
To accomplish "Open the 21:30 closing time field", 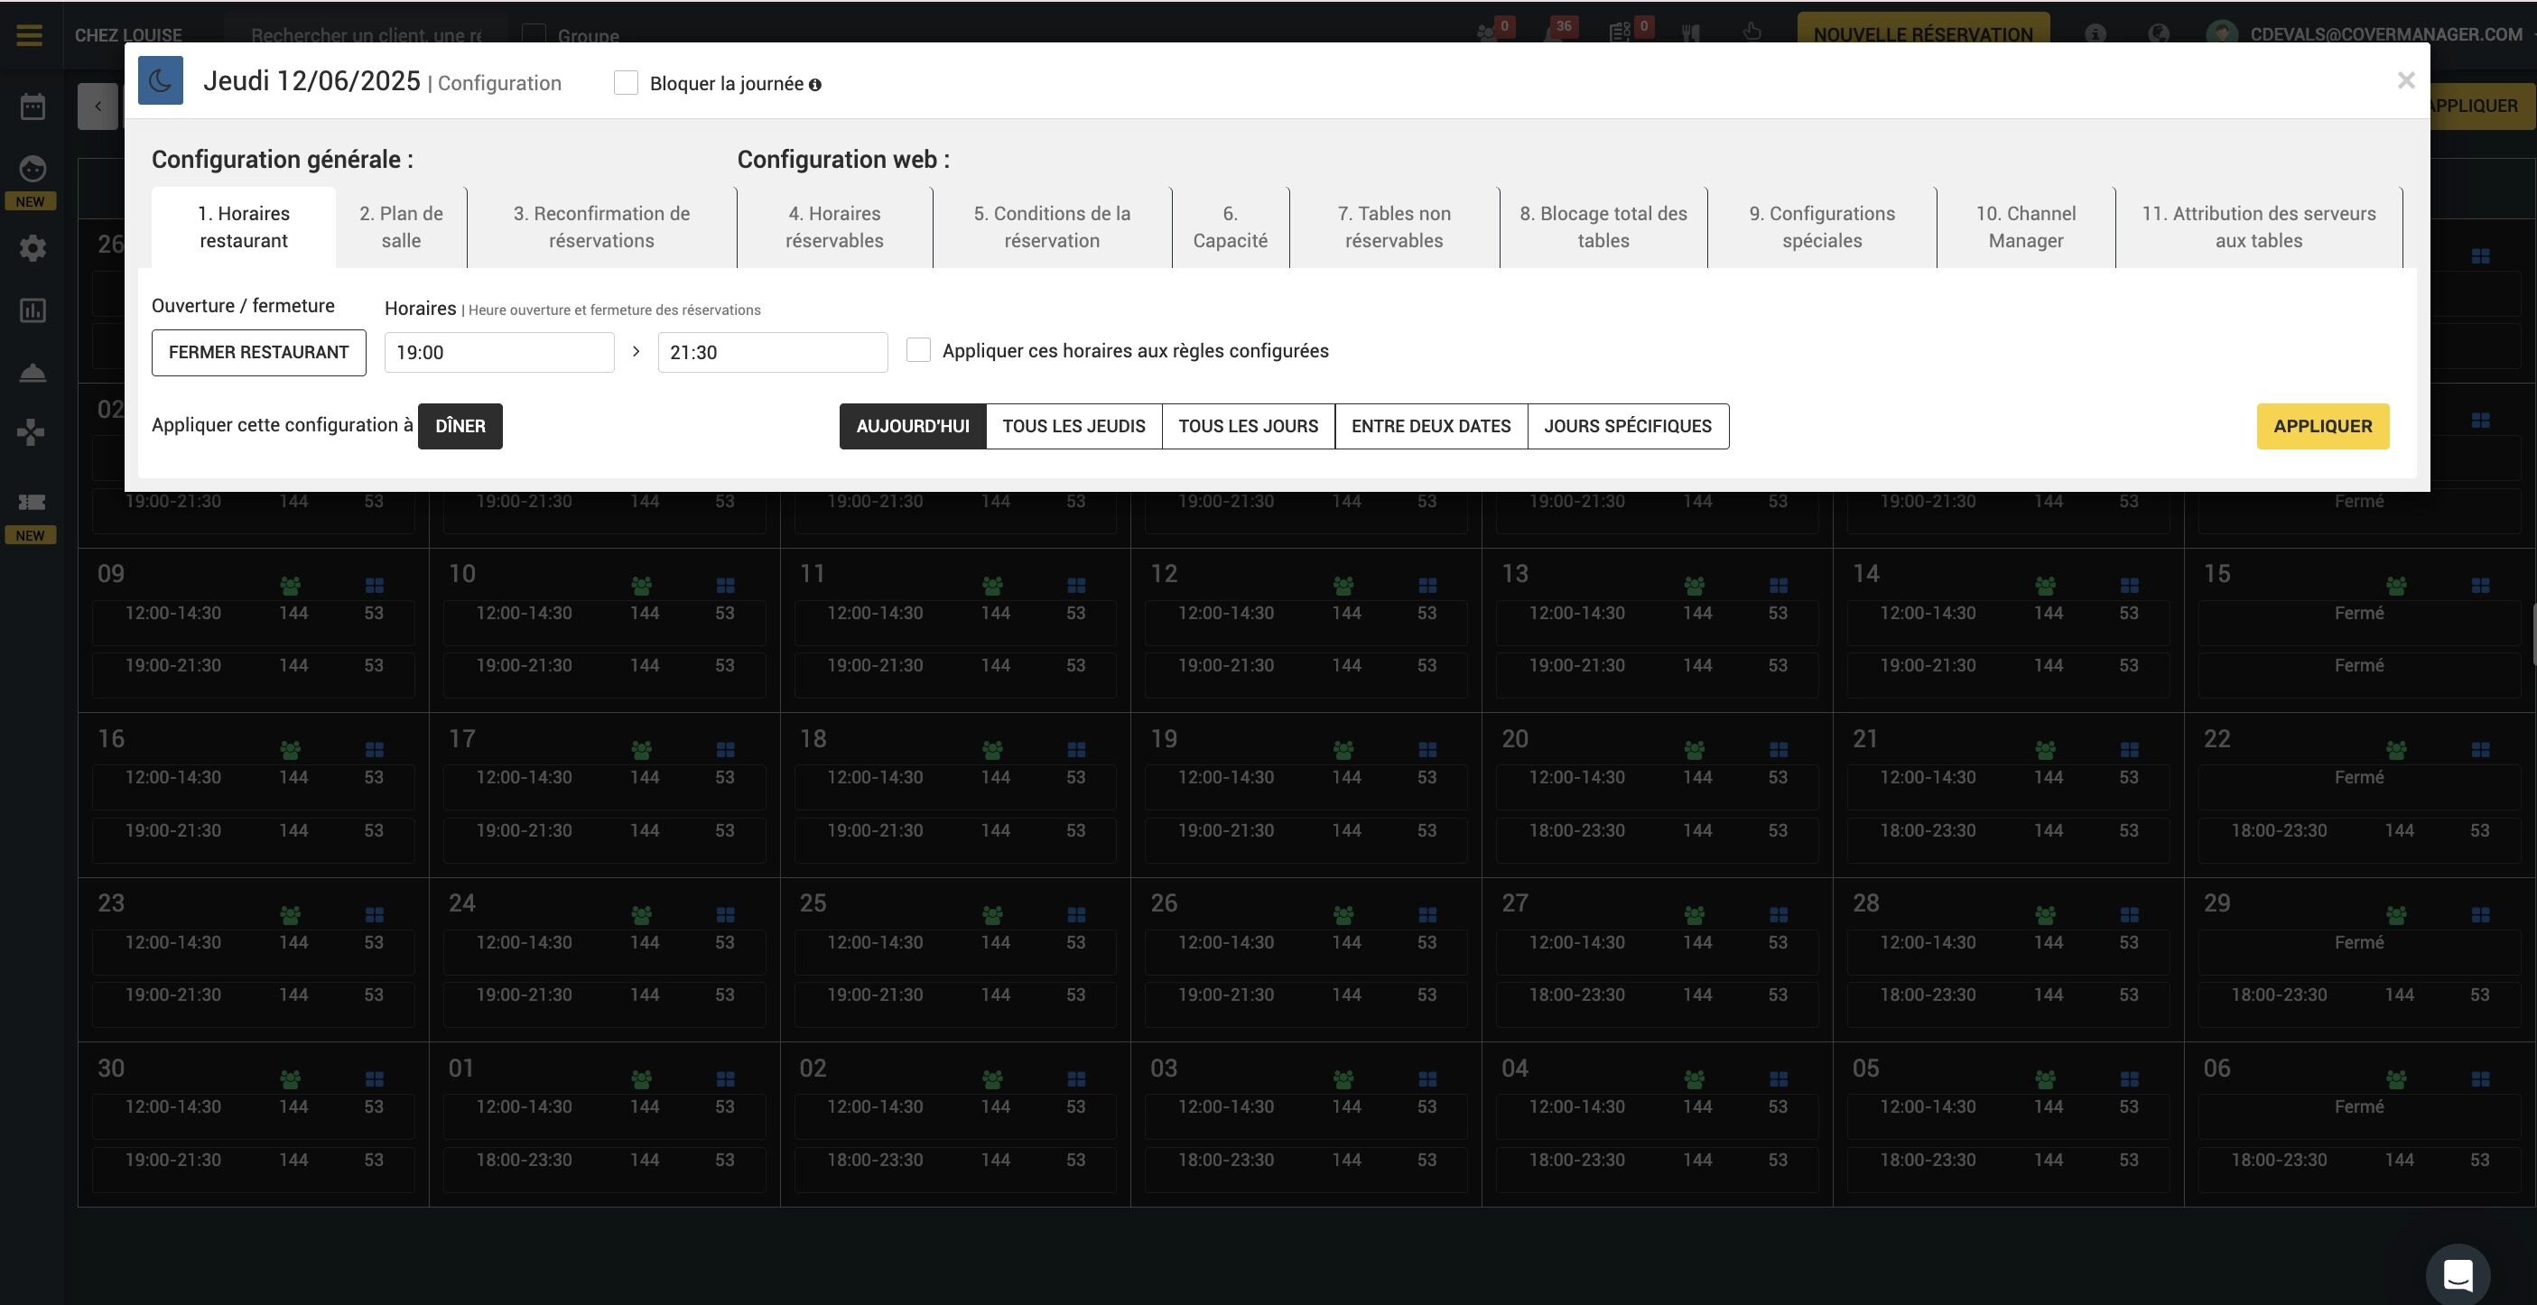I will tap(772, 352).
